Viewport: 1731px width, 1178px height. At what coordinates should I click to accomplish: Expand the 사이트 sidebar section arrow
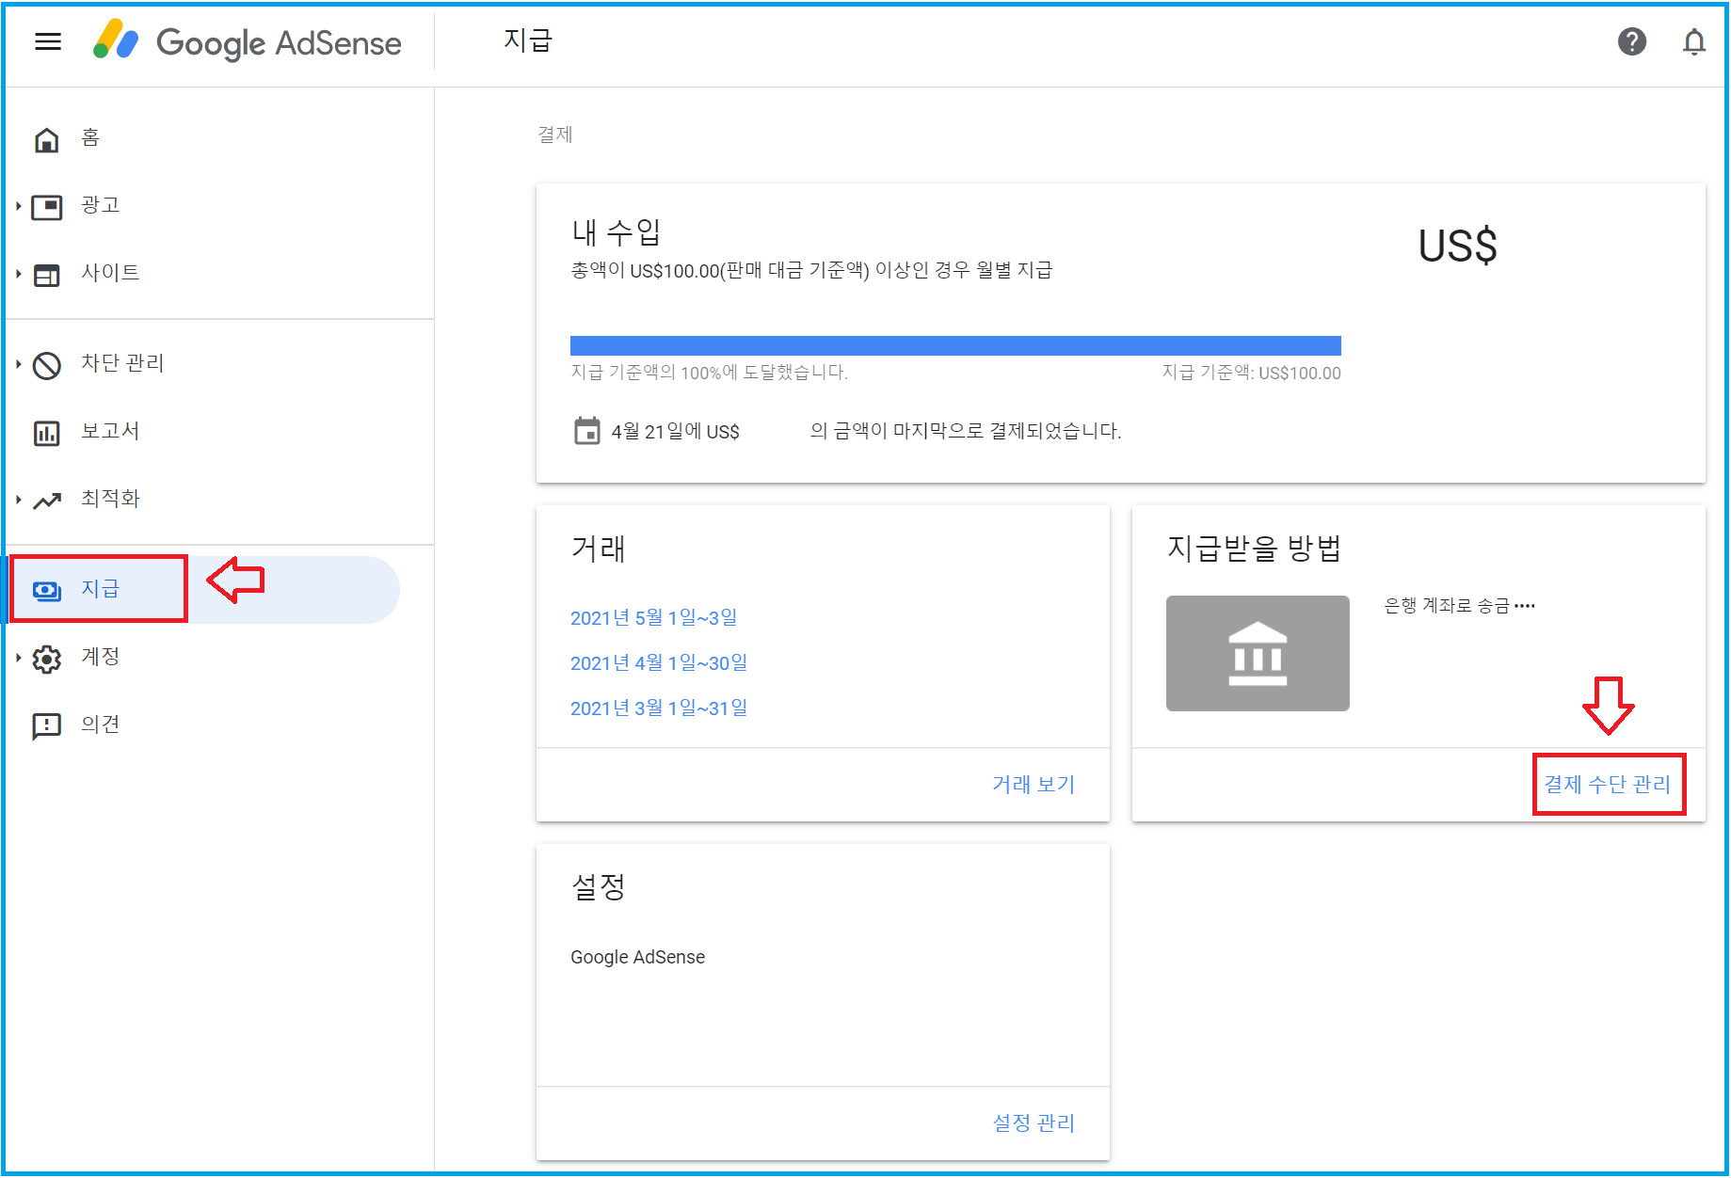tap(18, 274)
